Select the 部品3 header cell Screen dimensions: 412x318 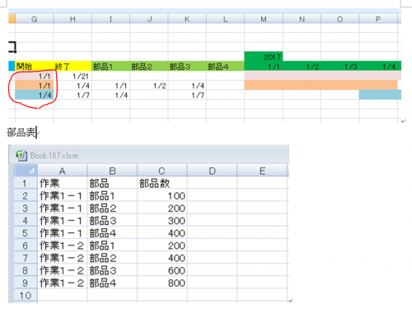coord(187,66)
